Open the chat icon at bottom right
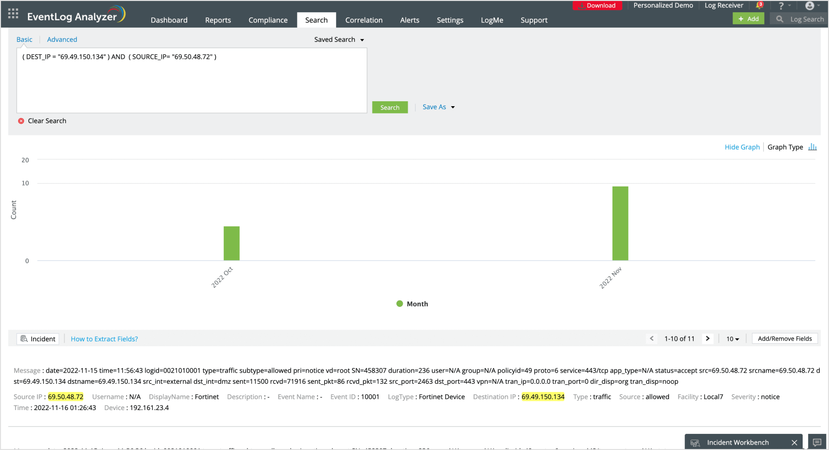829x450 pixels. [817, 442]
